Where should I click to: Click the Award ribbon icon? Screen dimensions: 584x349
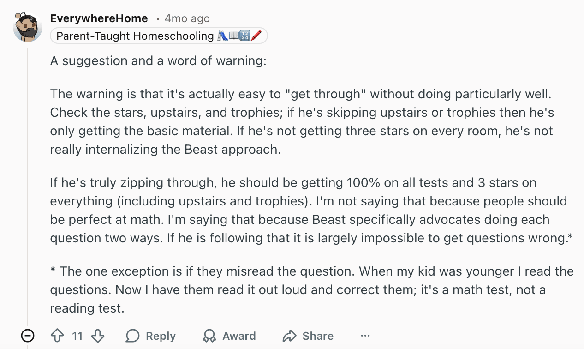click(x=210, y=336)
